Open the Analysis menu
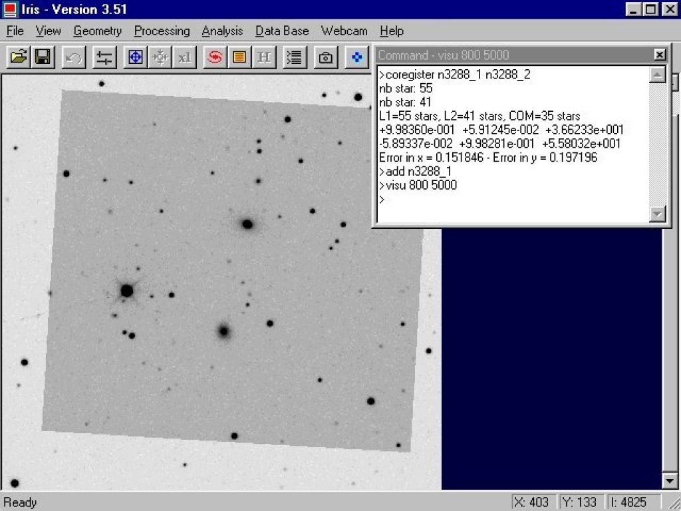 click(222, 31)
